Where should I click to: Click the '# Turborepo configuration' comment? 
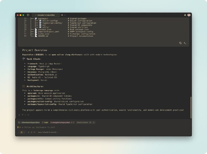click(x=82, y=34)
